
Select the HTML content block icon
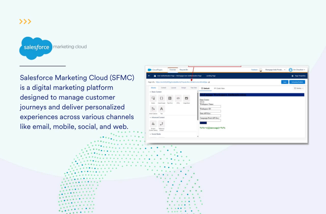(x=178, y=98)
